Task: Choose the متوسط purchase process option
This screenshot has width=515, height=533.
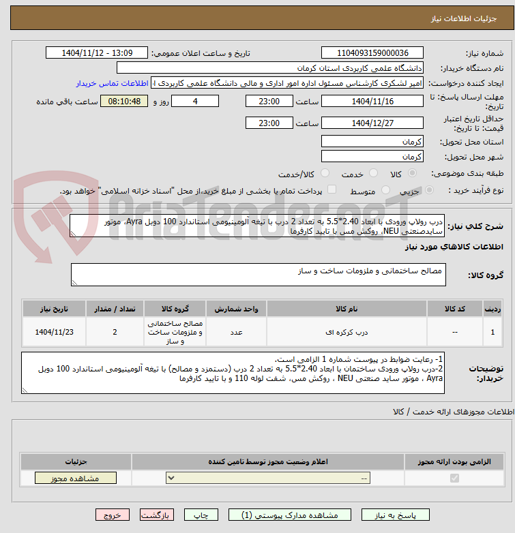Action: tap(385, 190)
